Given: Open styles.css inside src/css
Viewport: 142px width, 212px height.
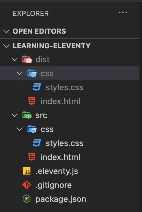Looking at the screenshot, I should coord(64,143).
